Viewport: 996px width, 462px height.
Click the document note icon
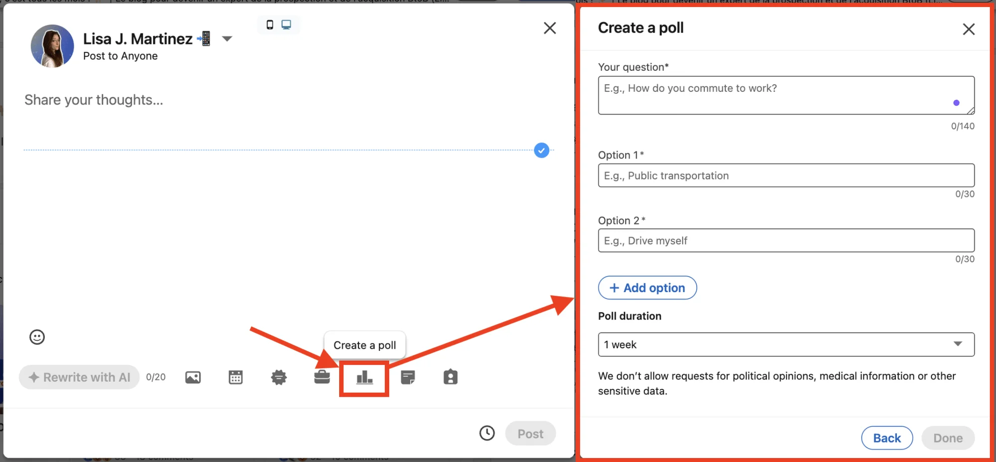coord(408,377)
